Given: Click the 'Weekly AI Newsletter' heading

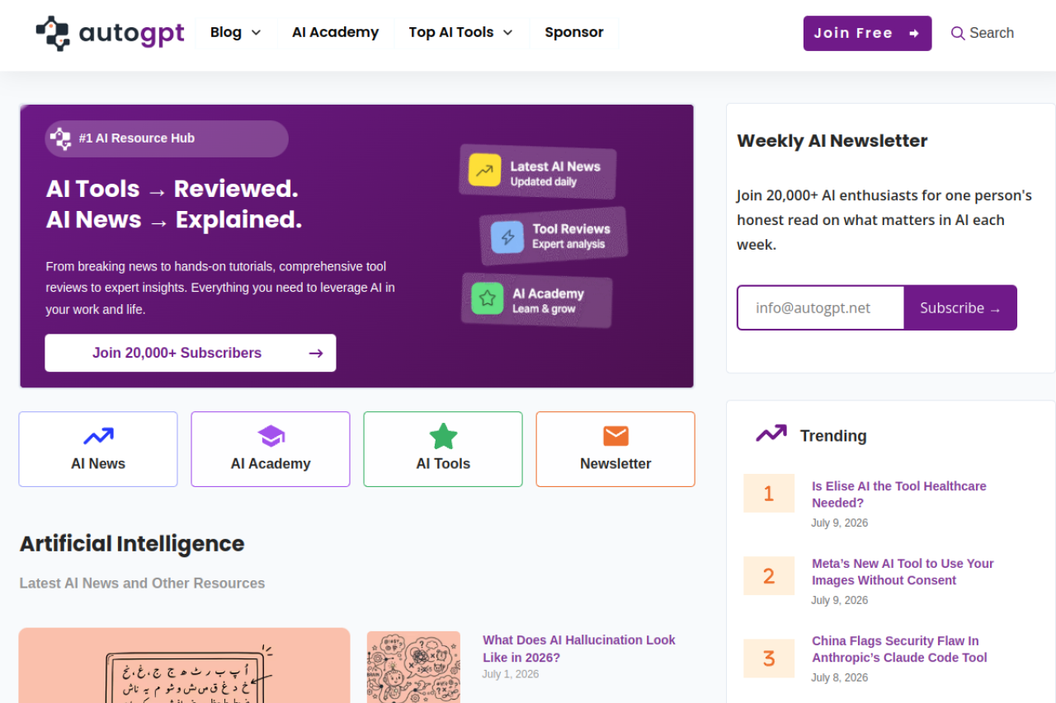Looking at the screenshot, I should [832, 141].
